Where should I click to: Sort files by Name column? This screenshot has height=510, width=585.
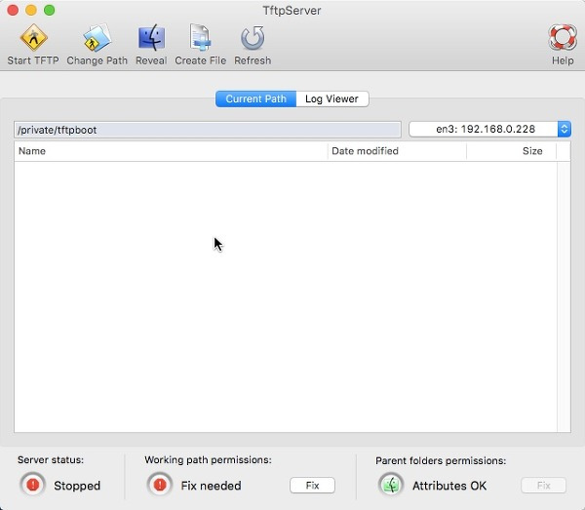[x=171, y=151]
